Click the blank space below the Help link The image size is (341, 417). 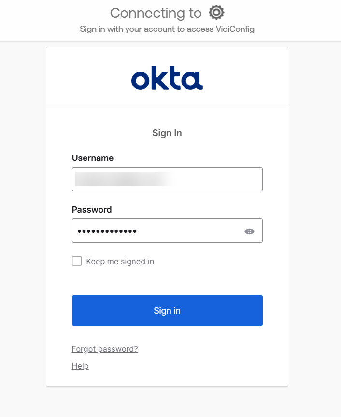coord(167,378)
